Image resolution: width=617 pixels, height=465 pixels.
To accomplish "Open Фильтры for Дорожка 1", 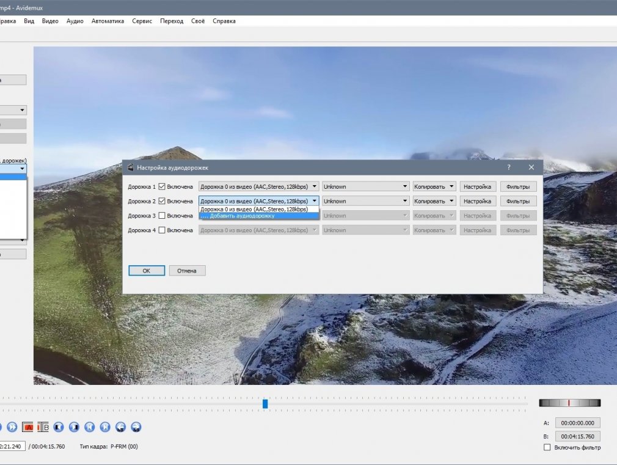I will click(518, 186).
